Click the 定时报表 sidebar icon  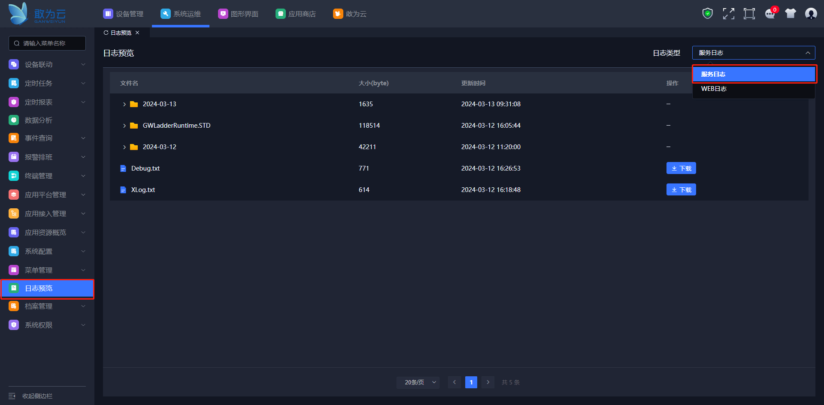pyautogui.click(x=14, y=102)
